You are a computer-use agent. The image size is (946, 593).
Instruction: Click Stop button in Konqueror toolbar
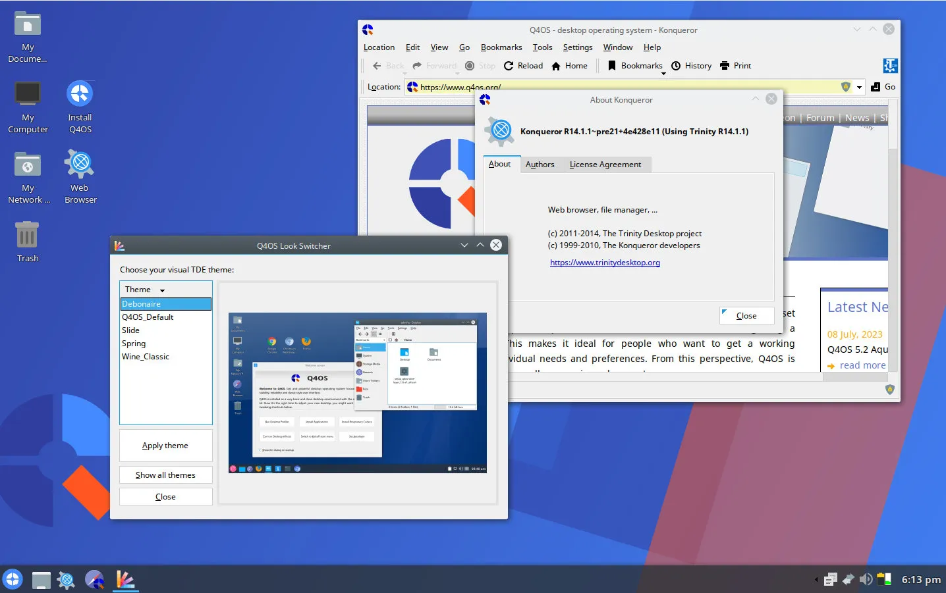click(x=480, y=66)
